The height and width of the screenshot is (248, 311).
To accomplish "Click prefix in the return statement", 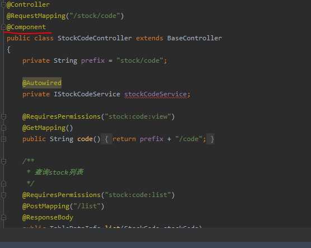I will 152,139.
